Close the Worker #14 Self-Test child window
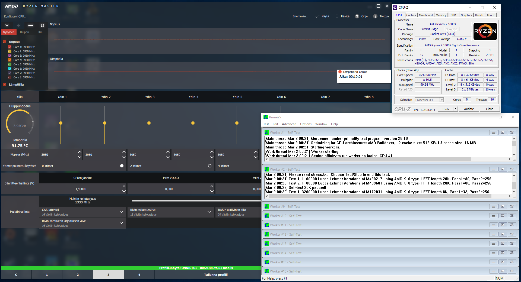 [x=512, y=253]
